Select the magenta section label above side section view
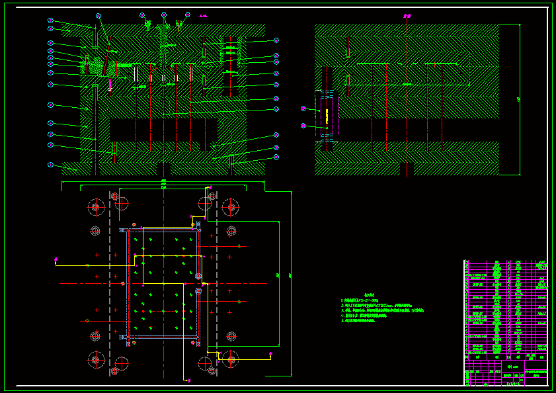This screenshot has height=393, width=556. click(x=407, y=16)
